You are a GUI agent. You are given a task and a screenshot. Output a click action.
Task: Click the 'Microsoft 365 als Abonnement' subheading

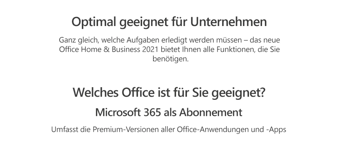tap(169, 112)
